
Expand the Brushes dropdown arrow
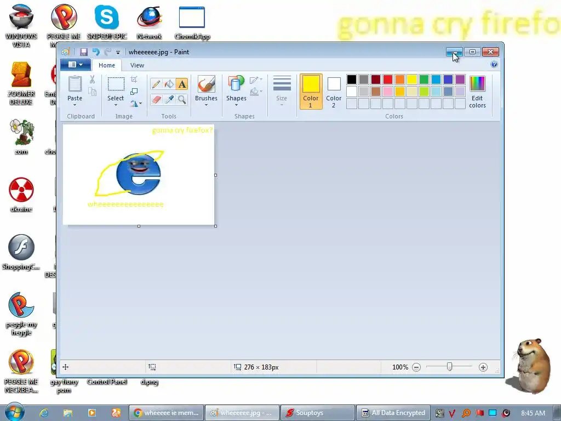(x=206, y=105)
